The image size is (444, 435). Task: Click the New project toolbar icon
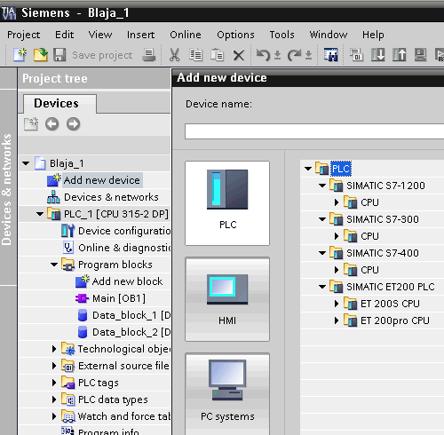tap(20, 55)
